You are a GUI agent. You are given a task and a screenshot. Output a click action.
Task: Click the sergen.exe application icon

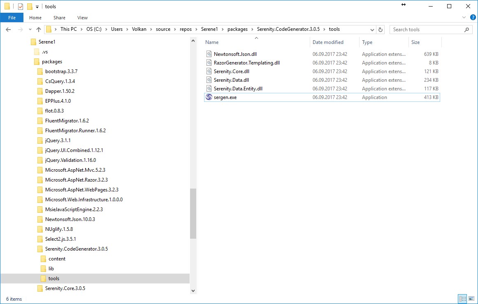(209, 97)
